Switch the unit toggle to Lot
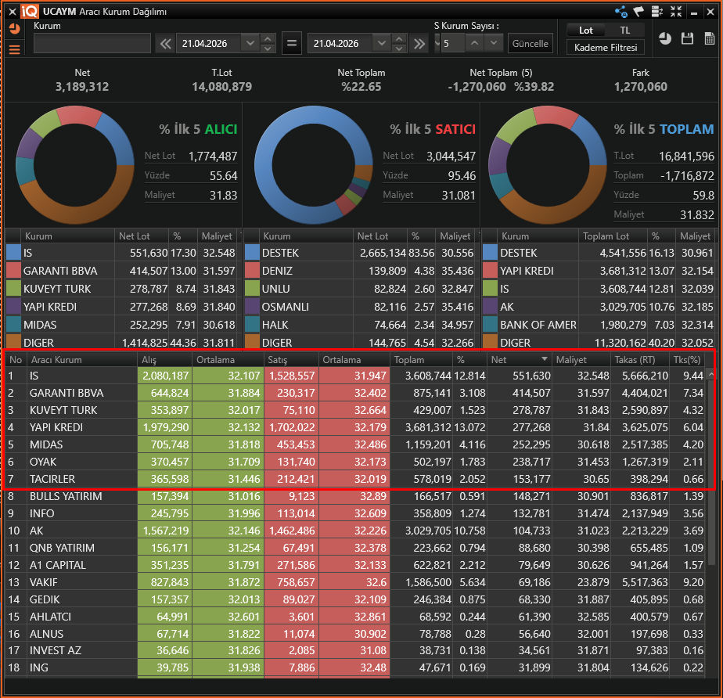Viewport: 723px width, 698px height. click(585, 31)
